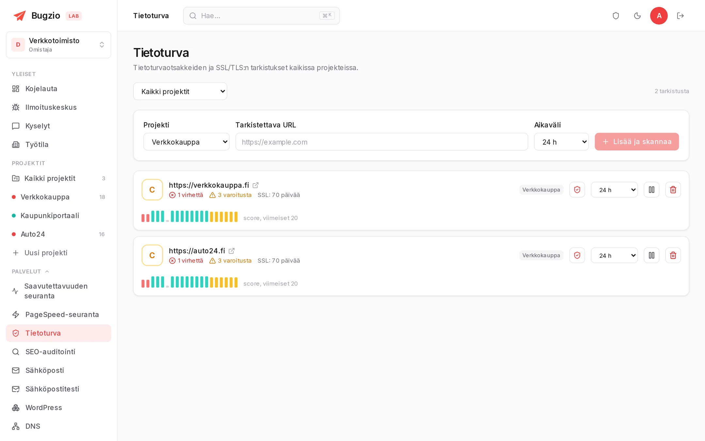Open the Kaupunkiportaali project

coord(58,216)
